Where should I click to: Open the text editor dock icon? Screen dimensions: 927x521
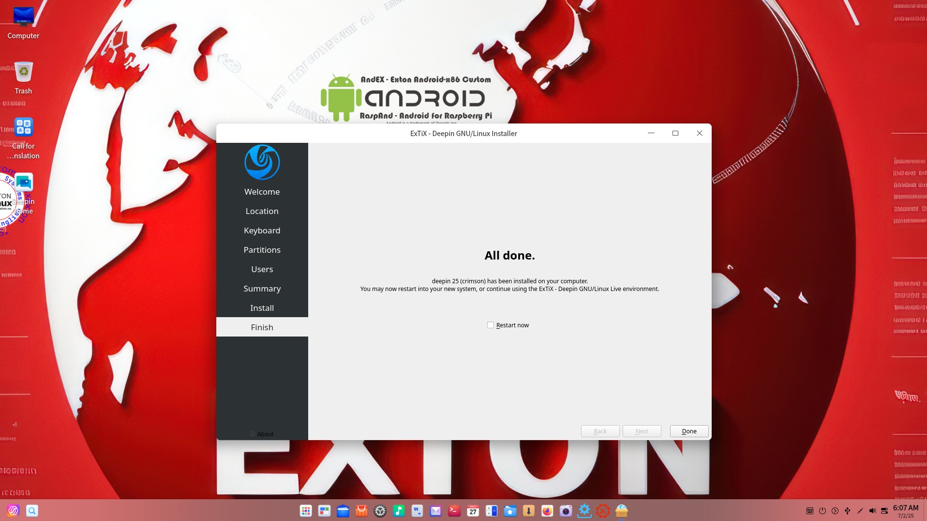click(417, 510)
